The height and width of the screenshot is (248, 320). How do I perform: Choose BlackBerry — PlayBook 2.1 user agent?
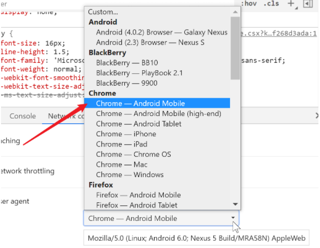point(139,73)
